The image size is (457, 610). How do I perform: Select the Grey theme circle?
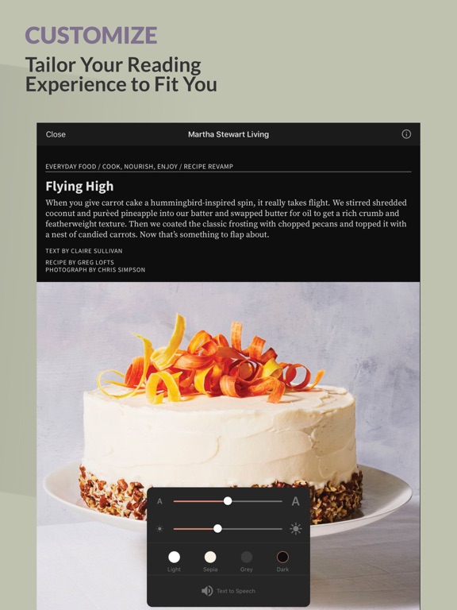pos(247,557)
